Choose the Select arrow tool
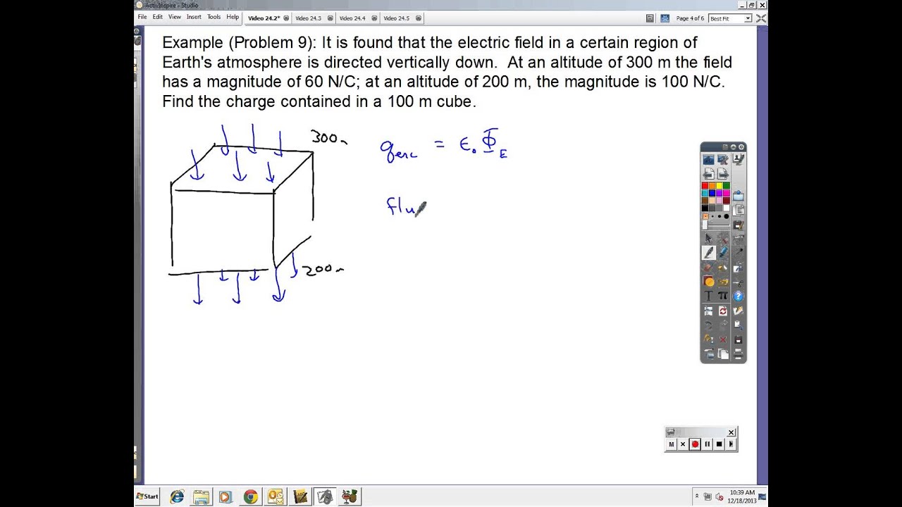Viewport: 902px width, 507px height. (708, 238)
